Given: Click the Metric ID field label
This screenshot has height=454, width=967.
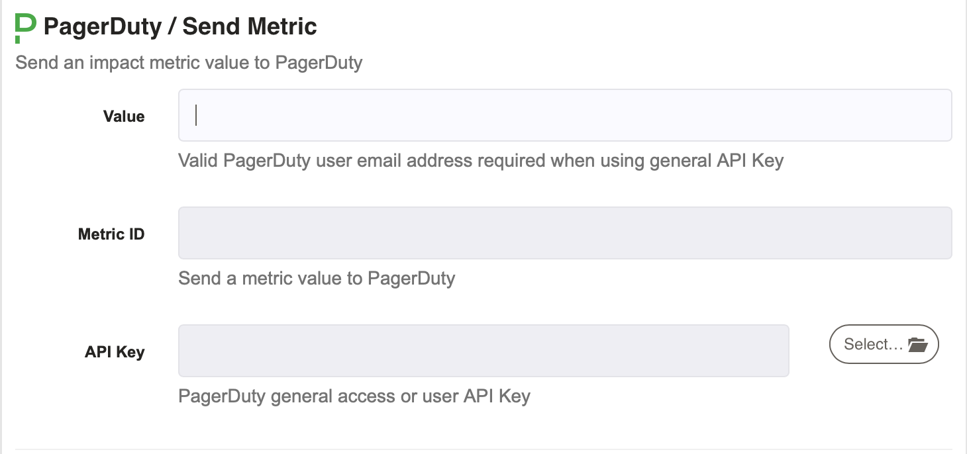Looking at the screenshot, I should pos(111,234).
